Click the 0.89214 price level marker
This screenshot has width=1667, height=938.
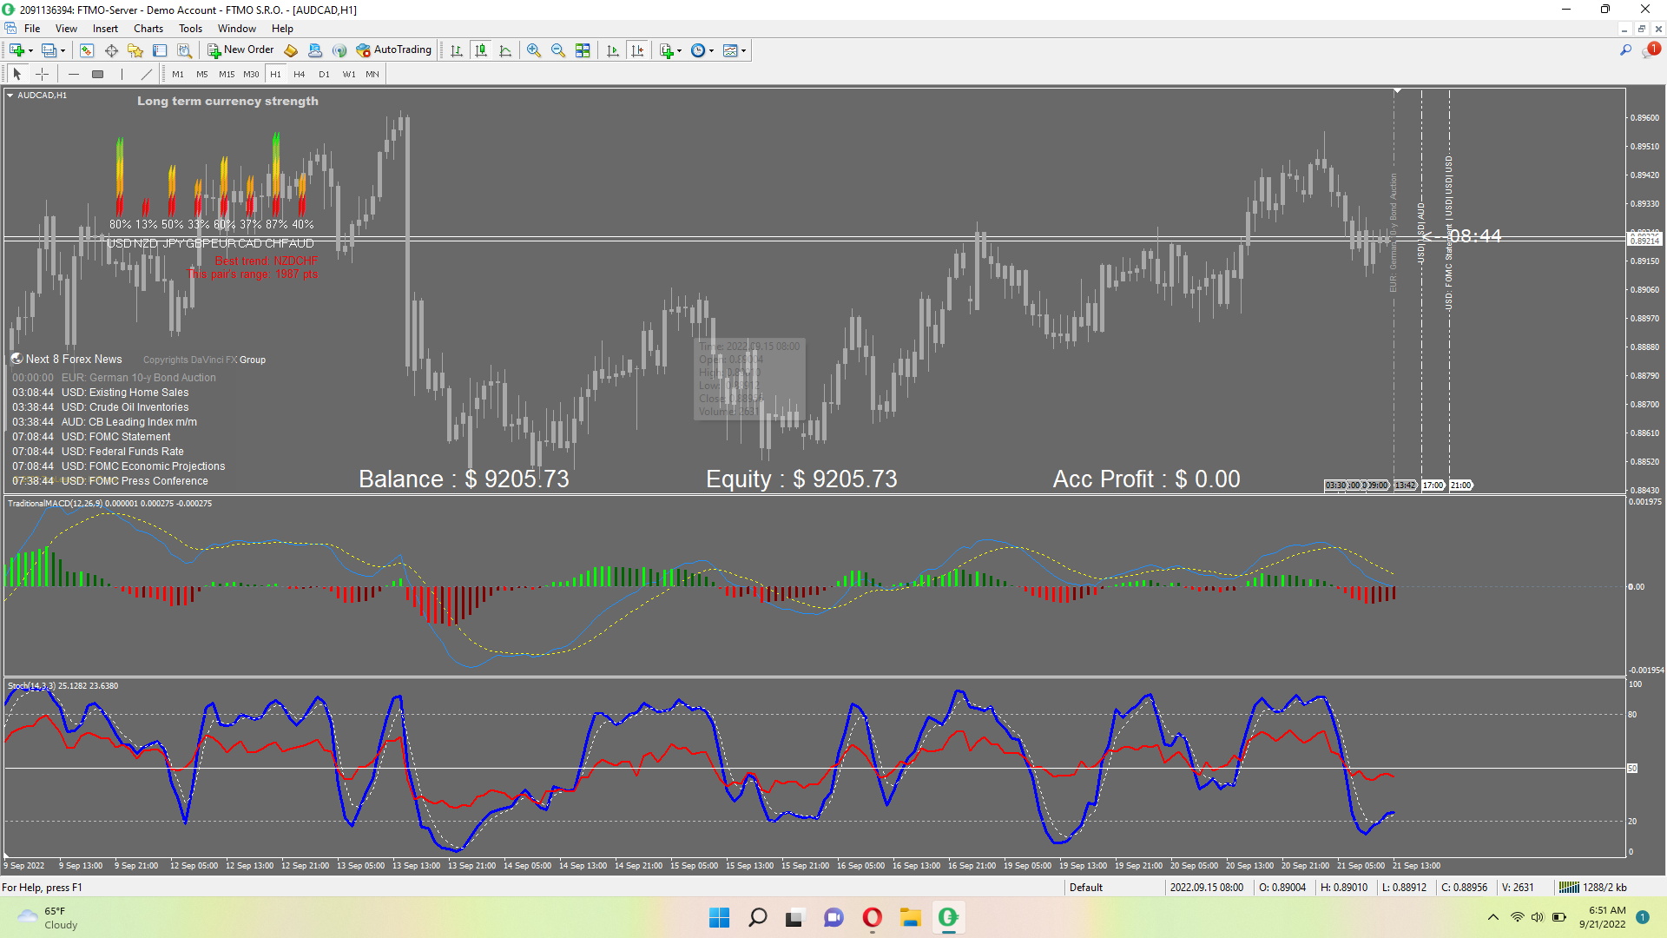(x=1644, y=241)
